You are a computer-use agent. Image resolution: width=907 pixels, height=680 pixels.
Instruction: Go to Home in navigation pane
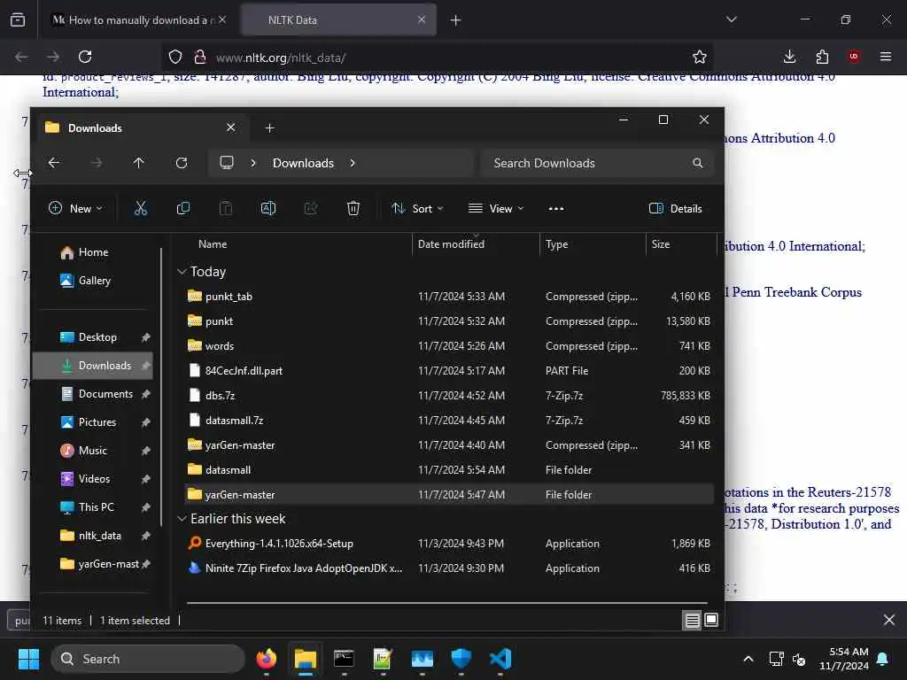93,252
